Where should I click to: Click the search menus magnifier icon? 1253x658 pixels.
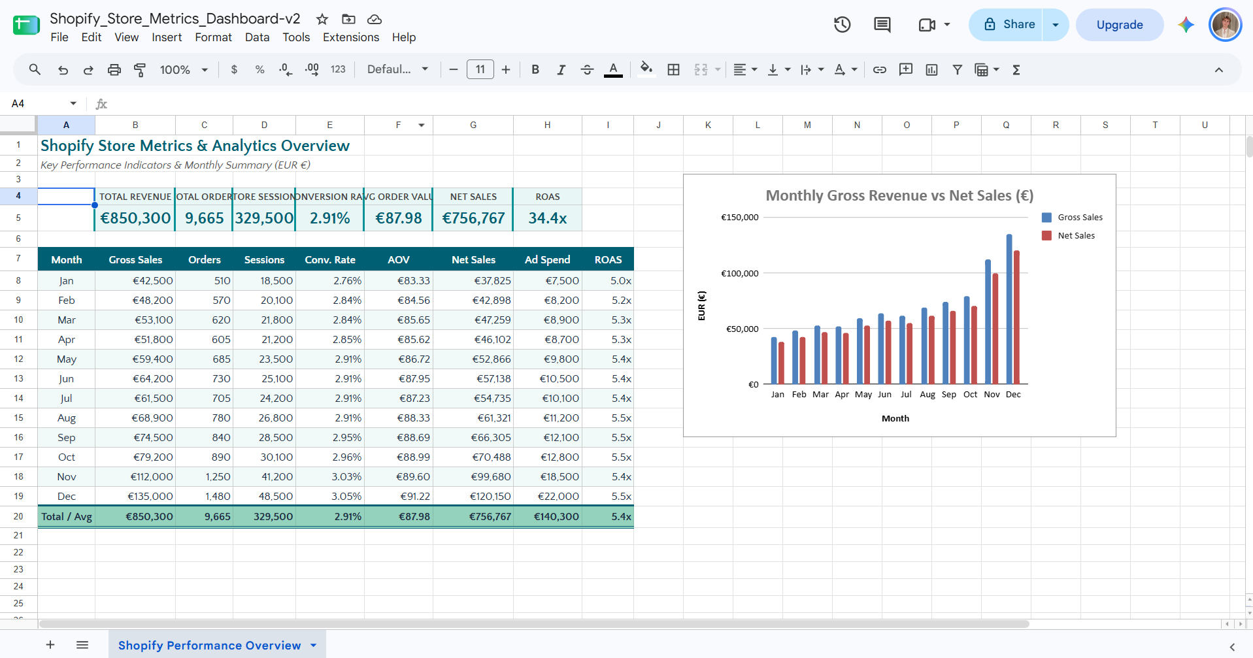[35, 69]
